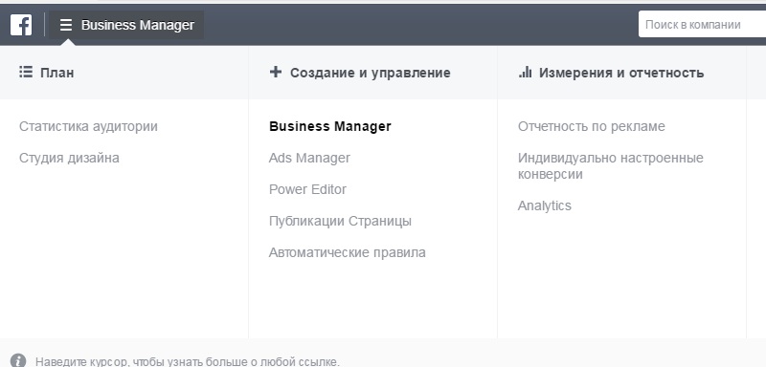
Task: Select Business Manager in the menu column
Action: [329, 127]
